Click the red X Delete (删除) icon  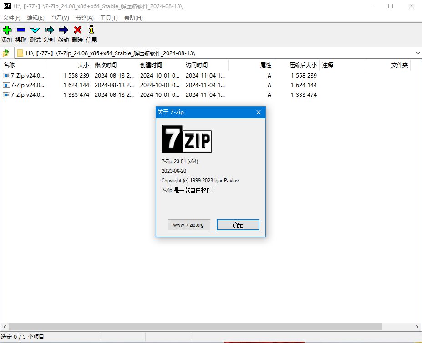[77, 30]
